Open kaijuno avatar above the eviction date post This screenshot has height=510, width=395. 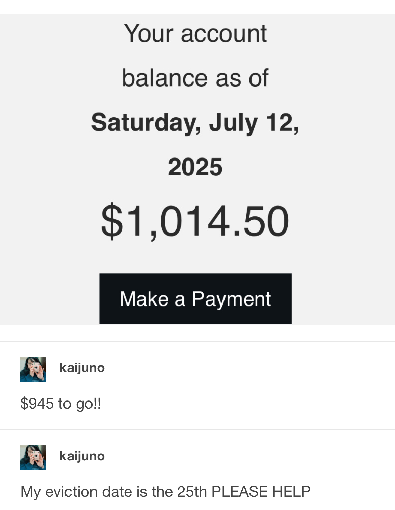click(33, 458)
